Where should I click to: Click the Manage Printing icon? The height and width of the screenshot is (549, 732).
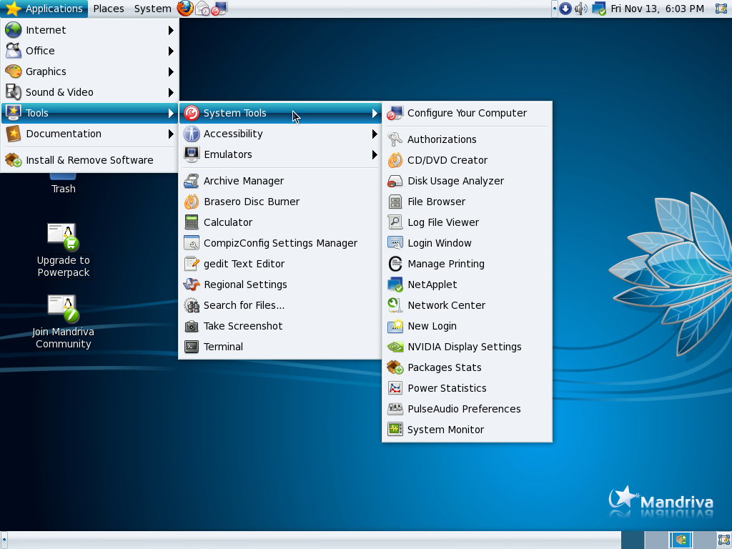pos(395,264)
